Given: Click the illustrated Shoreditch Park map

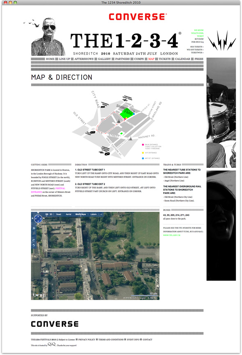Looking at the screenshot, I should tap(117, 125).
